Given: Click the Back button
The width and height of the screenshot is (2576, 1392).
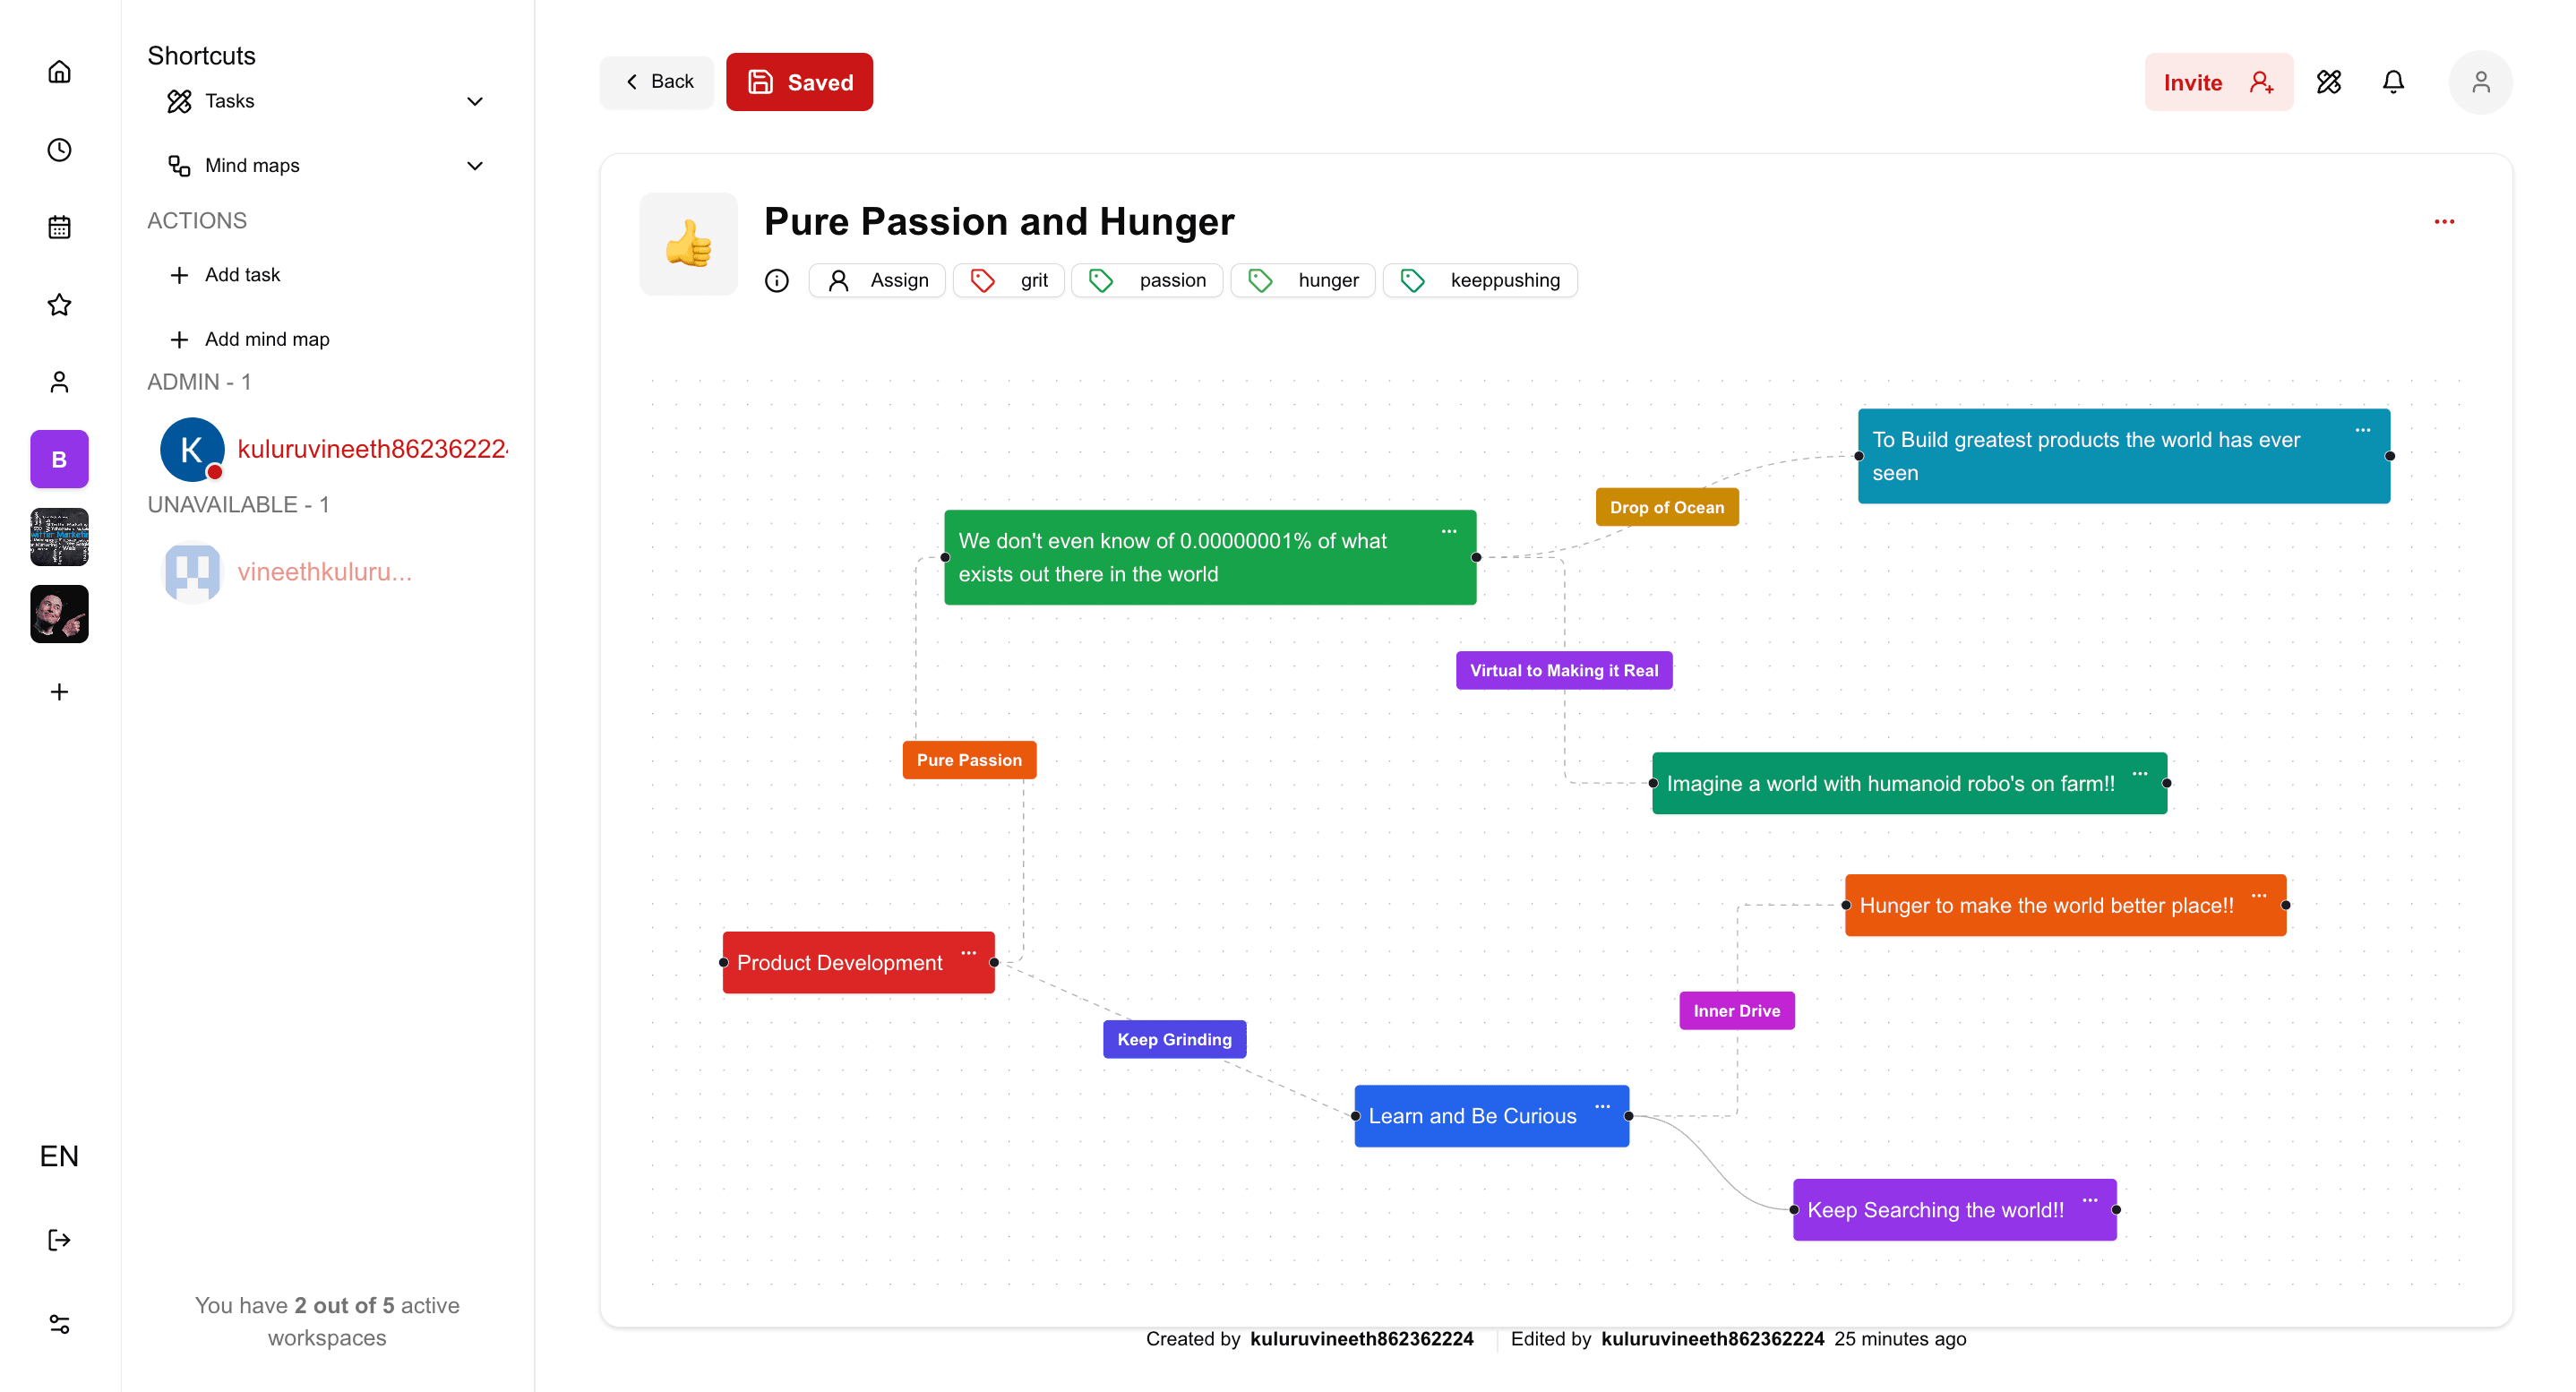Looking at the screenshot, I should tap(657, 81).
